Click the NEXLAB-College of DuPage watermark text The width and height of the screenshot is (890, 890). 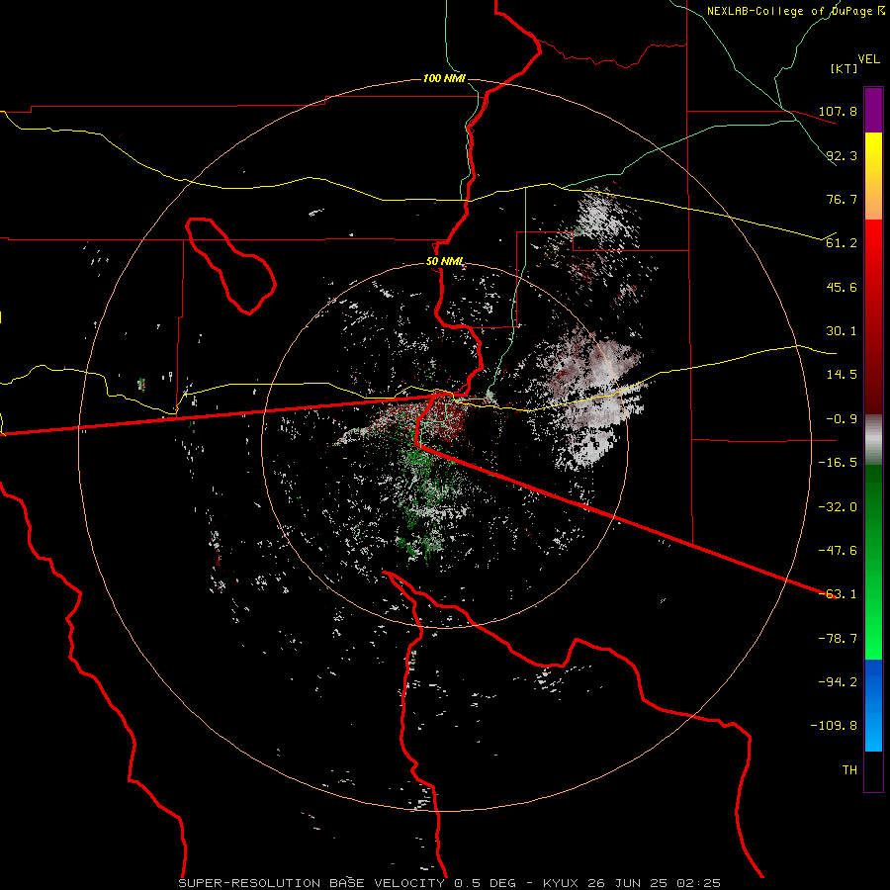790,11
